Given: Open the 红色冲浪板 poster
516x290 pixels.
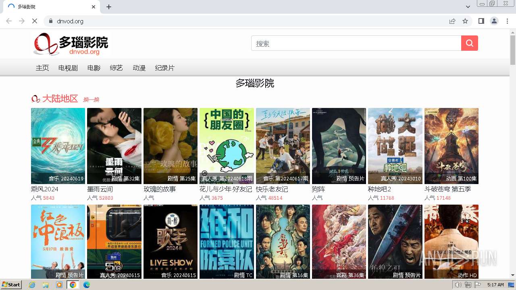Looking at the screenshot, I should coord(58,242).
